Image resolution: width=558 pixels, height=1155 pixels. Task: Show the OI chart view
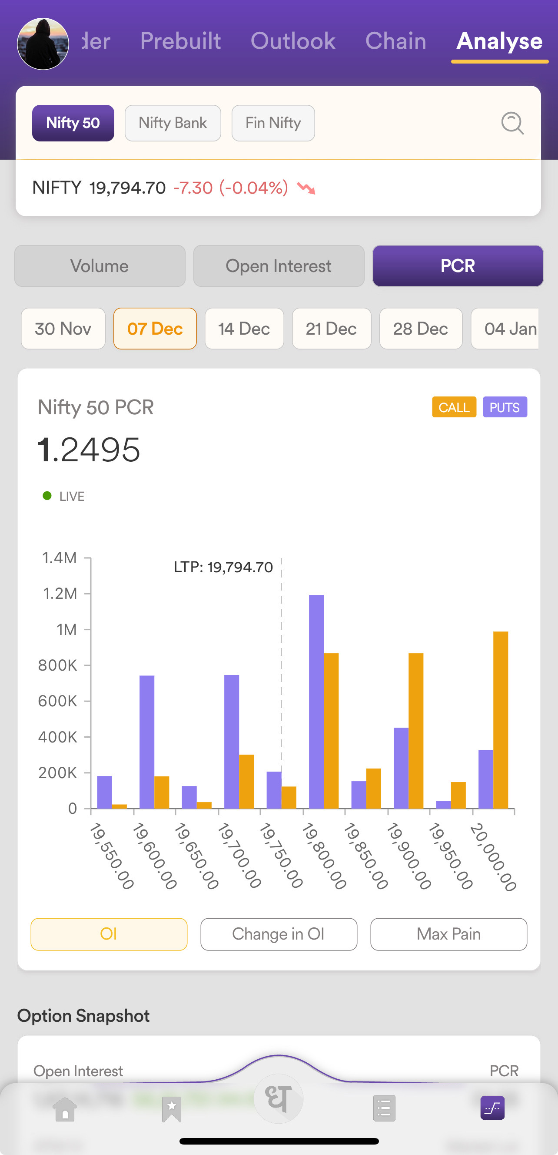109,934
